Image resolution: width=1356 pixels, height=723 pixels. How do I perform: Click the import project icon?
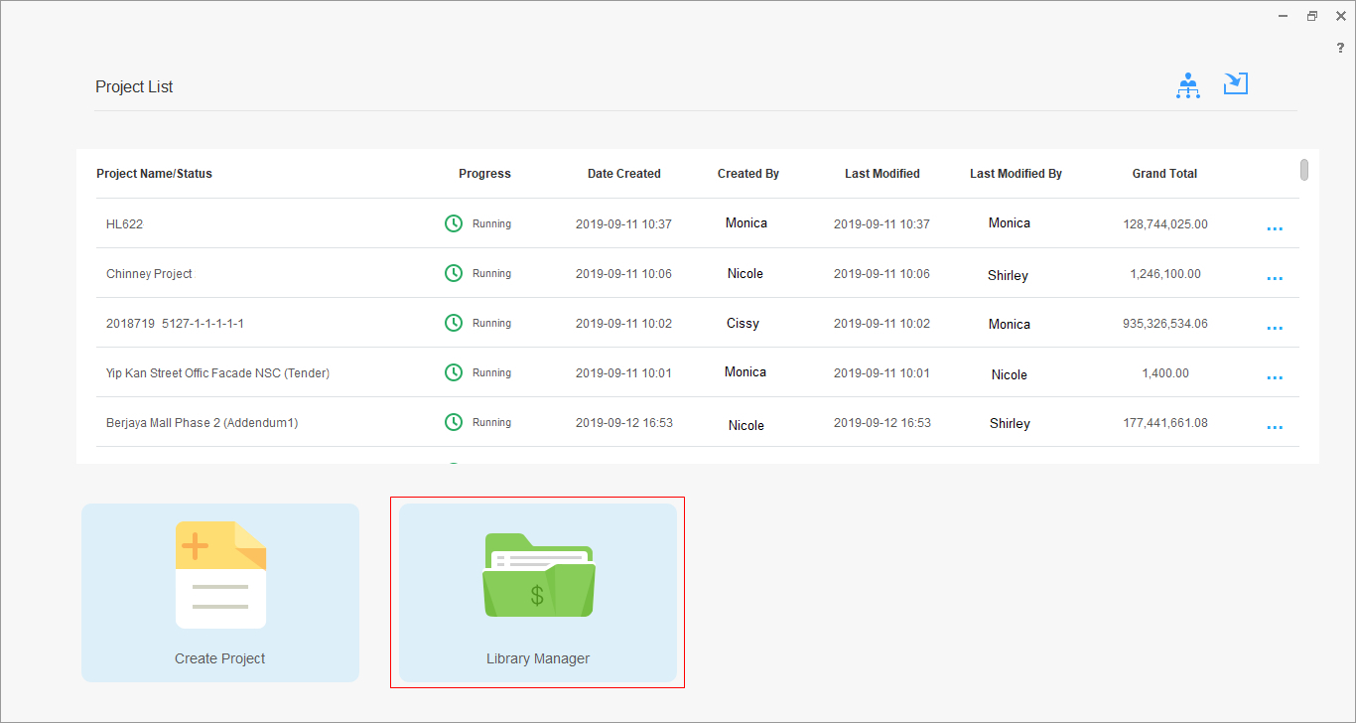1236,84
